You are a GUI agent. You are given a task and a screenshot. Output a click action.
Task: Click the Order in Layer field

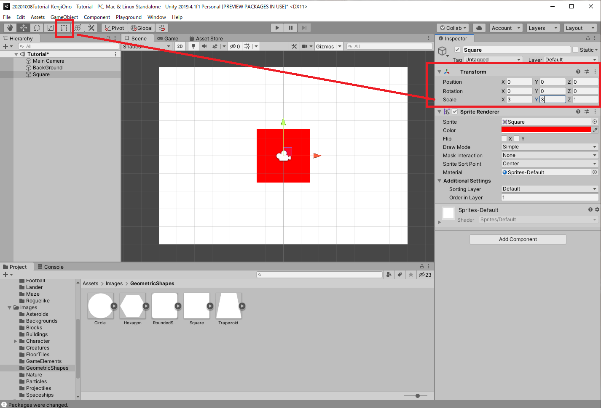[550, 197]
